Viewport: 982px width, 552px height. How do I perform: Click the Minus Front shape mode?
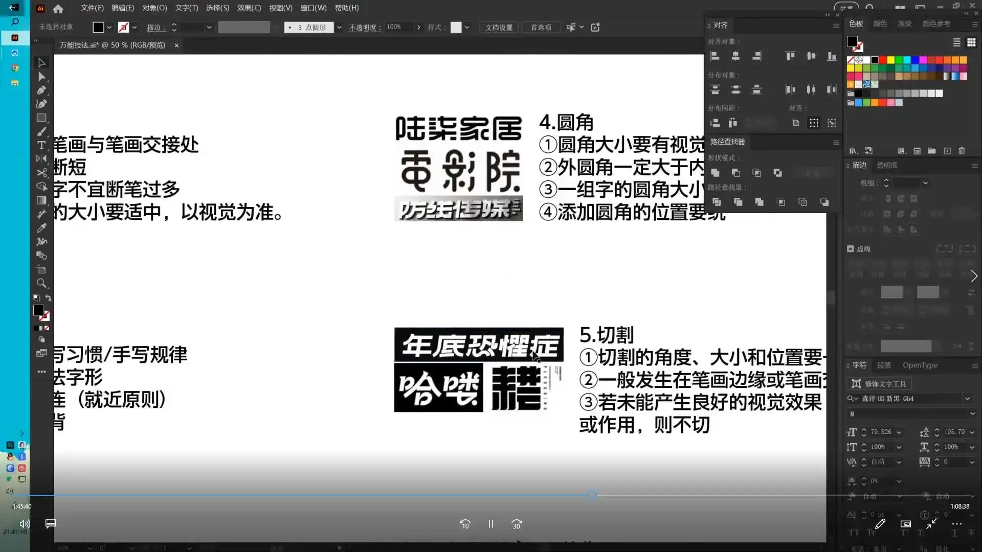point(736,173)
